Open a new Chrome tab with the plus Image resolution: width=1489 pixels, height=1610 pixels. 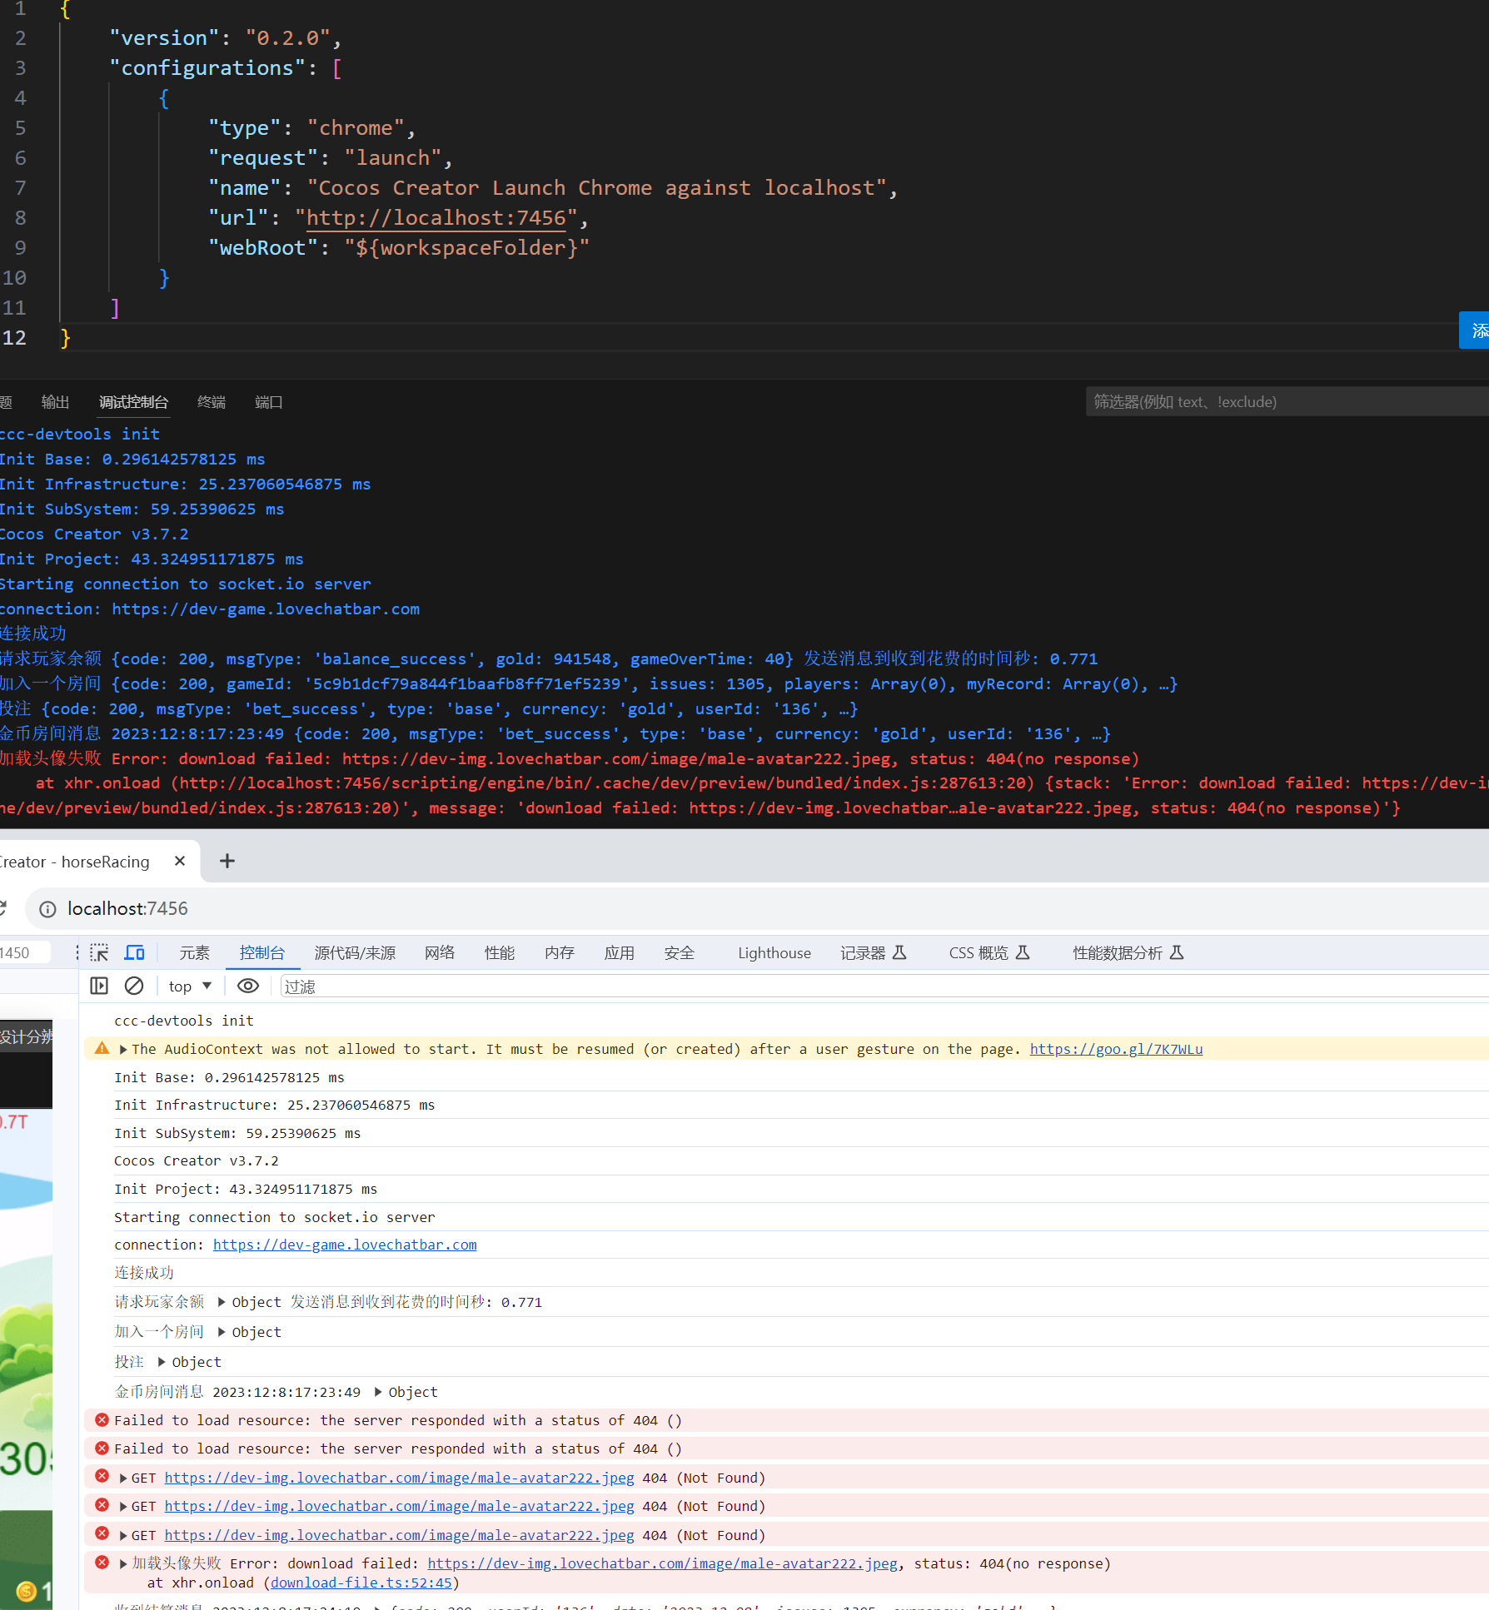point(227,861)
